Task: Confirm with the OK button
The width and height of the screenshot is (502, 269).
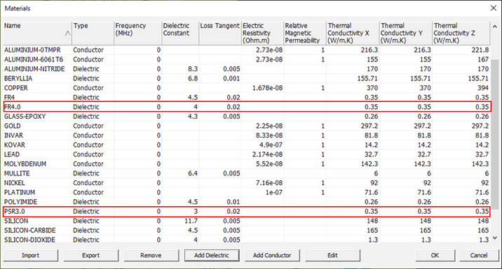Action: 435,255
